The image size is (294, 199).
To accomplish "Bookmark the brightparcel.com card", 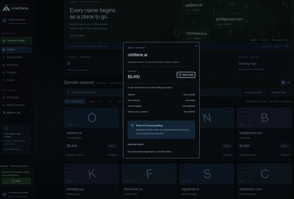I will click(x=288, y=112).
